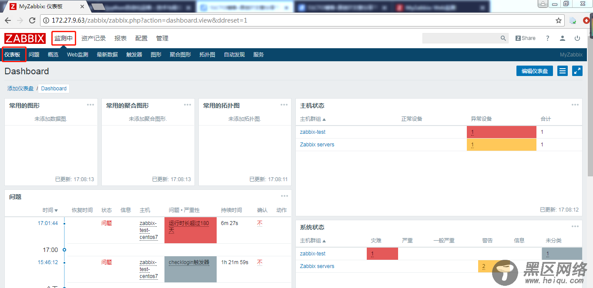Screen dimensions: 593x288
Task: Click problem 运行时长超过180天
Action: (189, 227)
